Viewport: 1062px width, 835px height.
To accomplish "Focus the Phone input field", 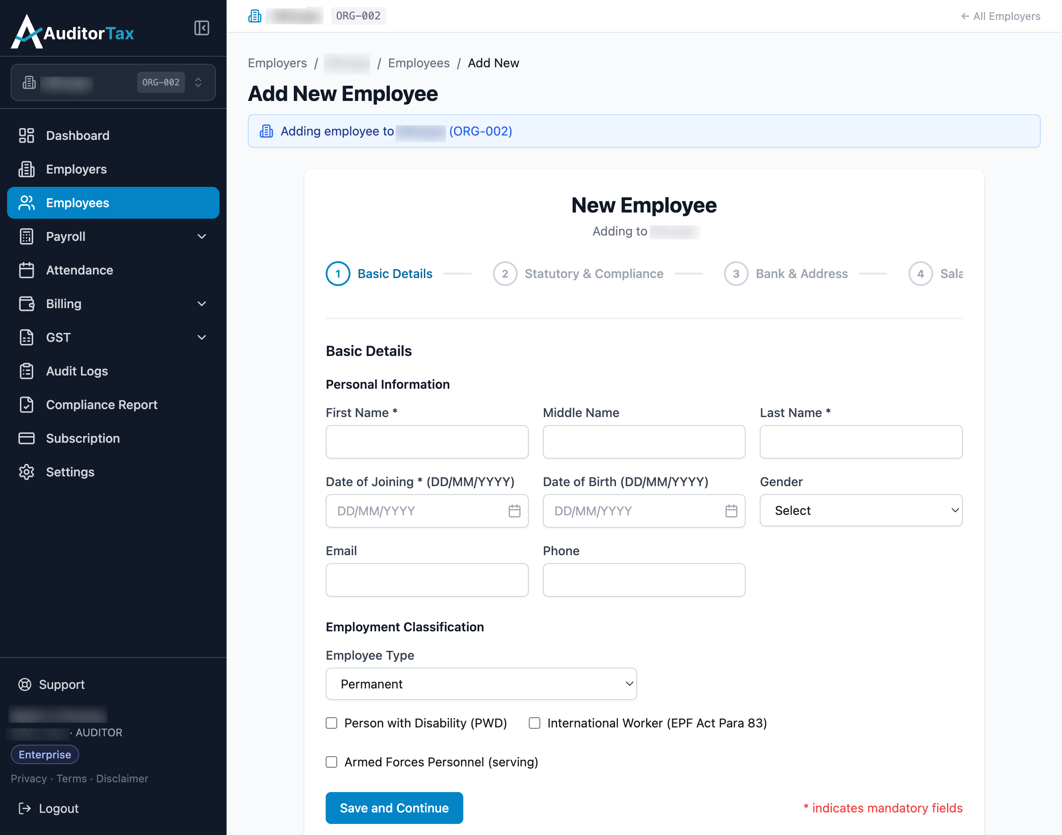I will point(644,580).
